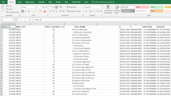Click the Insert Function fx icon
Image resolution: width=171 pixels, height=96 pixels.
30,19
